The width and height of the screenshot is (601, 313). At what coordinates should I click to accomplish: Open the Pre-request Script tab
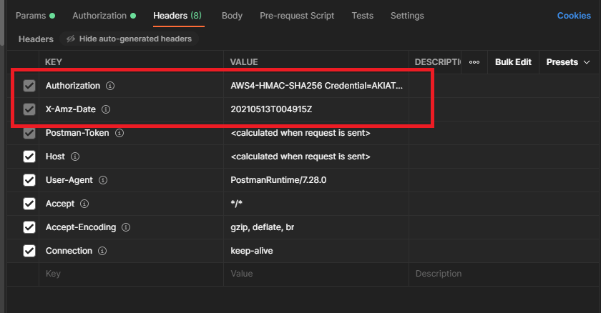point(297,16)
